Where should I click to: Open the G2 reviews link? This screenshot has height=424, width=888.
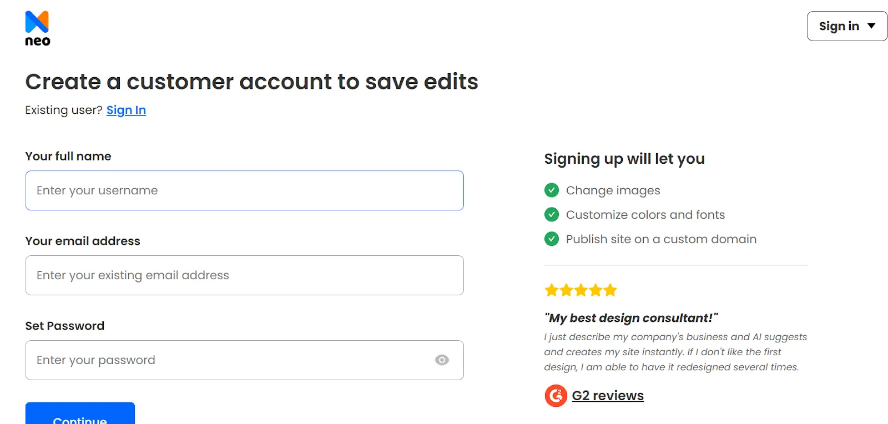click(608, 396)
